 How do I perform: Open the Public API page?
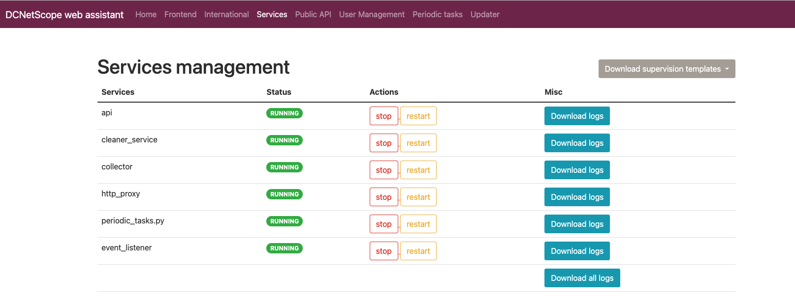tap(313, 15)
